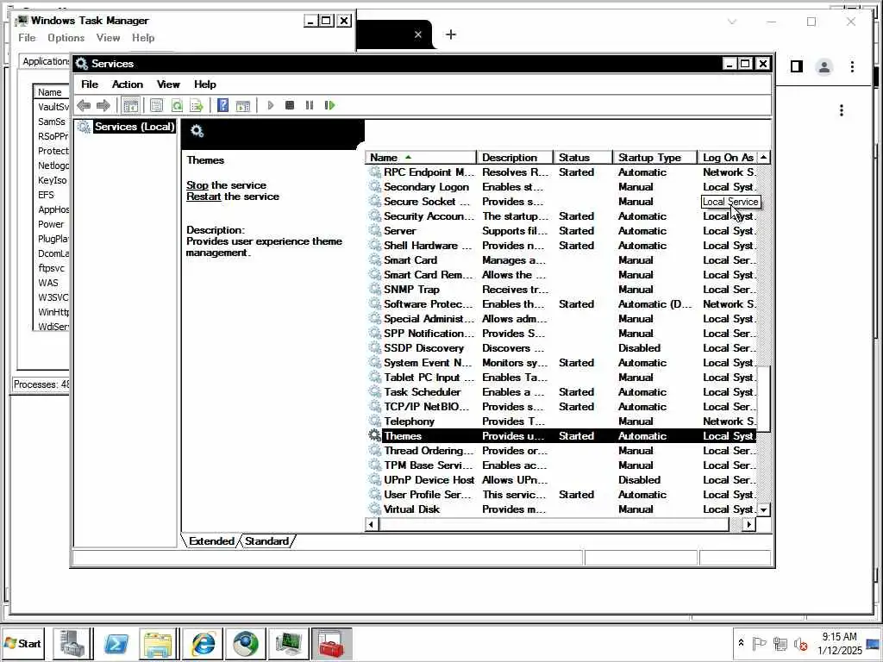Click the gear icon beside Thread Ordering service
The width and height of the screenshot is (883, 662).
click(x=374, y=450)
